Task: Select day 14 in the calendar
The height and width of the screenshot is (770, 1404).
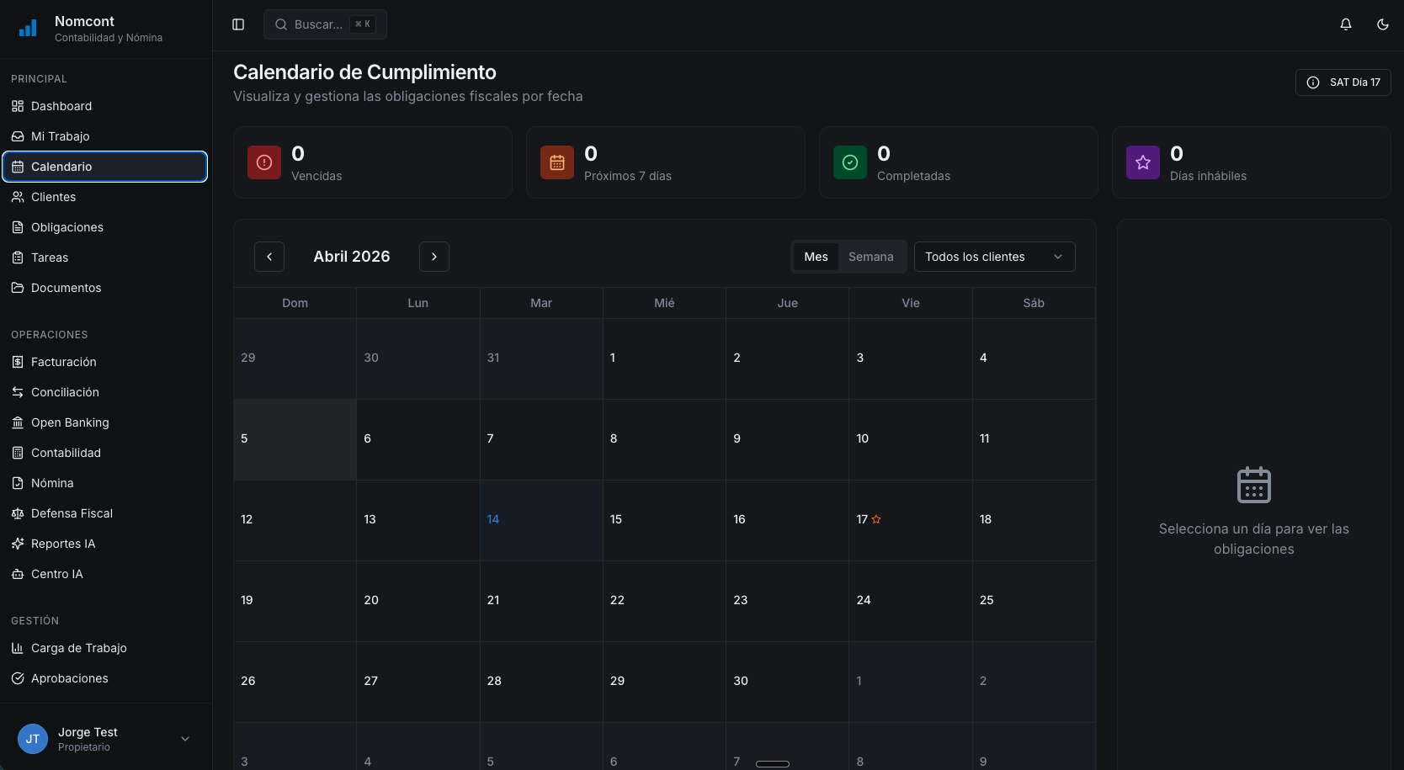Action: tap(541, 520)
